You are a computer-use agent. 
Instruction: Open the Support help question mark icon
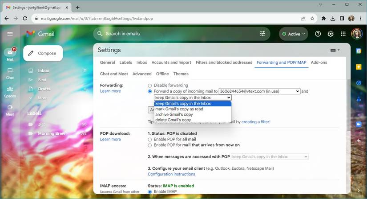[x=318, y=34]
